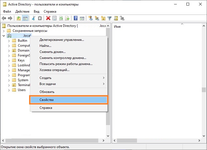Image resolution: width=207 pixels, height=150 pixels.
Task: Click the Имя column header
Action: (117, 27)
